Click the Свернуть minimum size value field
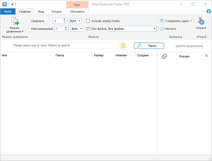 tap(58, 21)
